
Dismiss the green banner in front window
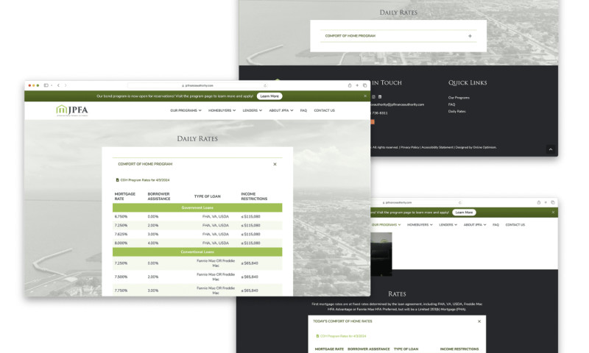365,96
